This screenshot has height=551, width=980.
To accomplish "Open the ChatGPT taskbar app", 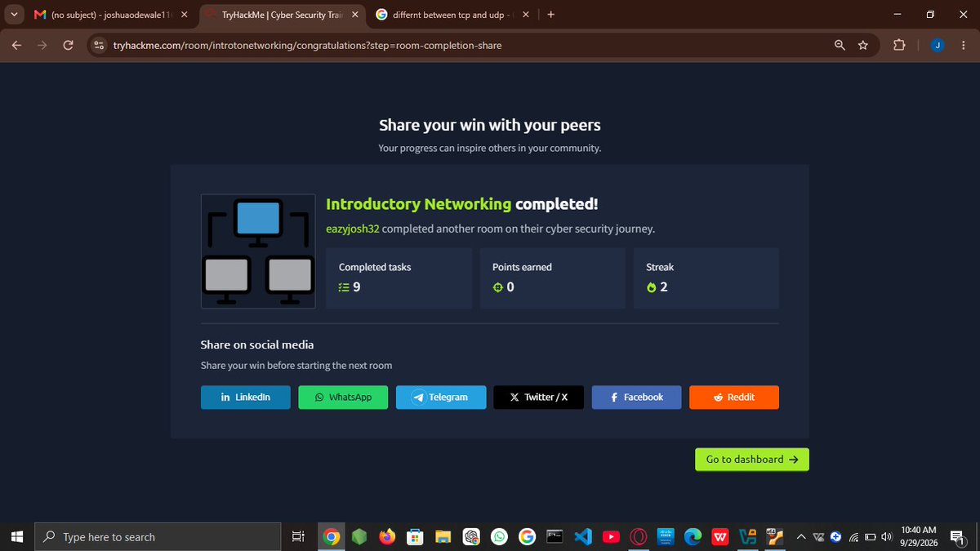I will (x=471, y=536).
